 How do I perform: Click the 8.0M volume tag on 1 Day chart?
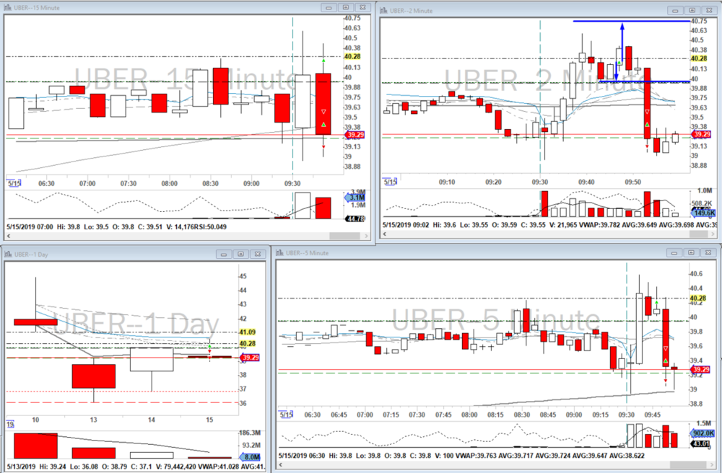tap(249, 457)
